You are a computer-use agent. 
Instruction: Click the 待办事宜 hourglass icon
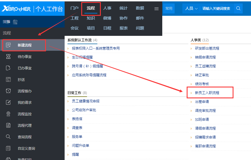pos(8,57)
